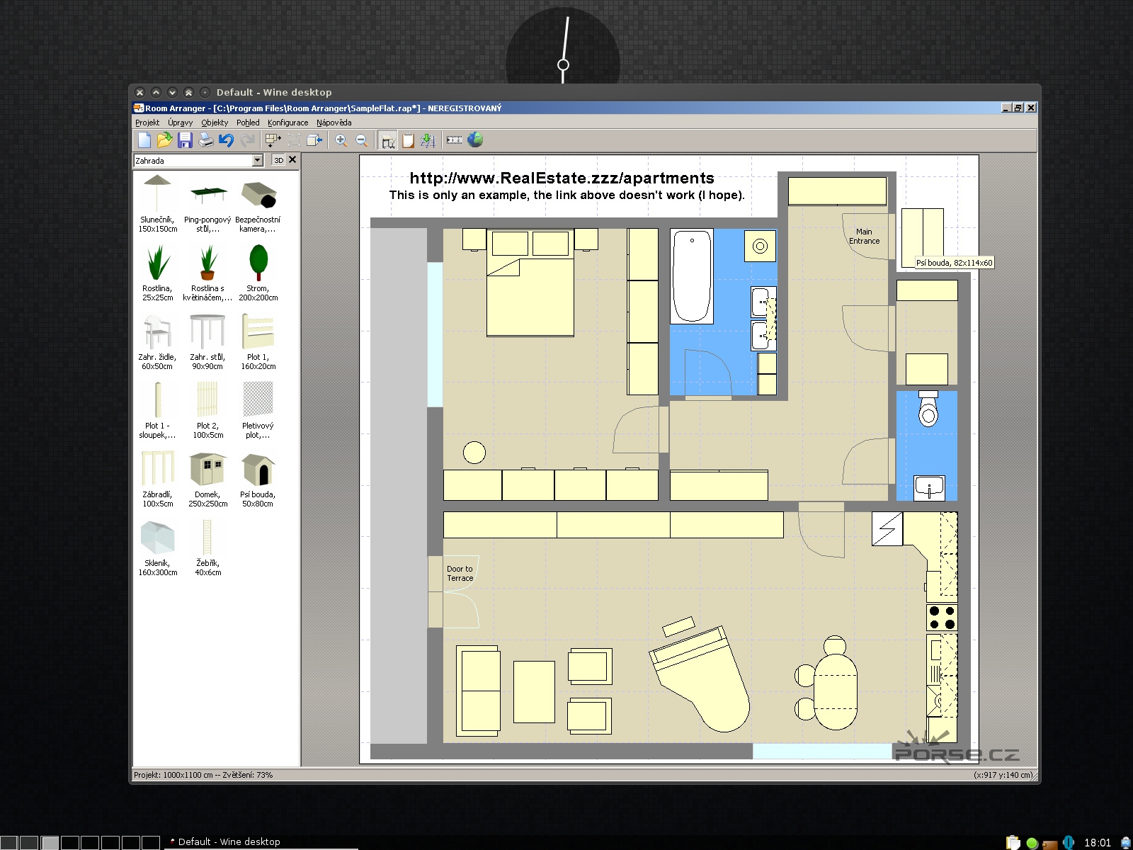
Task: Open a project with the folder icon
Action: (x=164, y=140)
